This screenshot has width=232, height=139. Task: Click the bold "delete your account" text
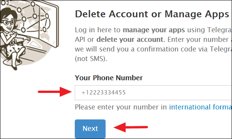pyautogui.click(x=131, y=40)
